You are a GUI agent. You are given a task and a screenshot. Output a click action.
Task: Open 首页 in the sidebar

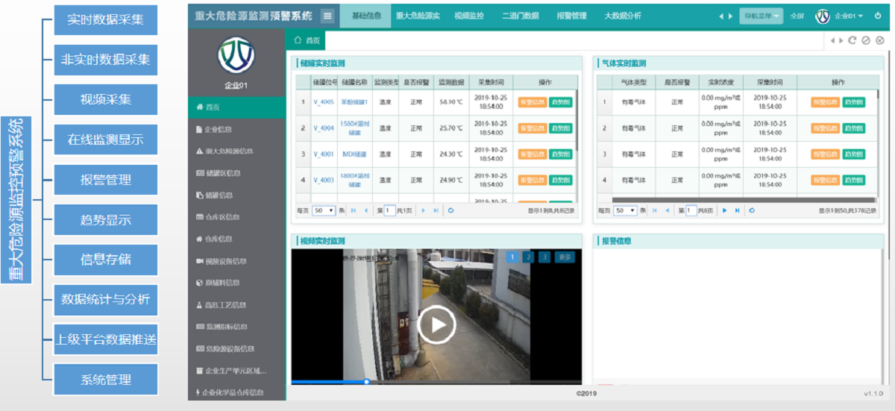pyautogui.click(x=236, y=107)
